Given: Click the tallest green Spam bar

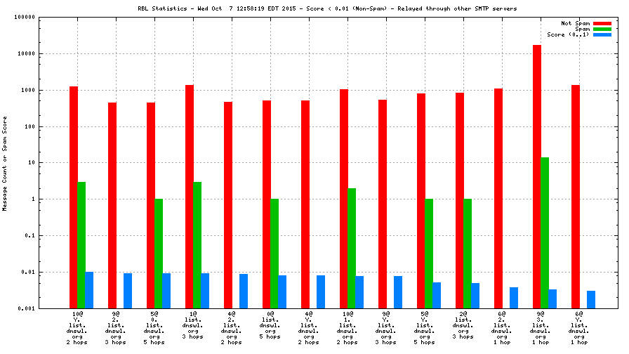Looking at the screenshot, I should coord(545,232).
